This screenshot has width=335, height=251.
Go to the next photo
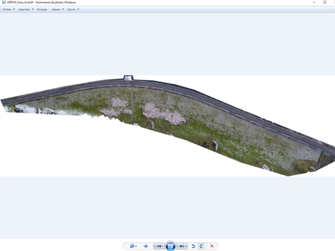click(x=182, y=246)
